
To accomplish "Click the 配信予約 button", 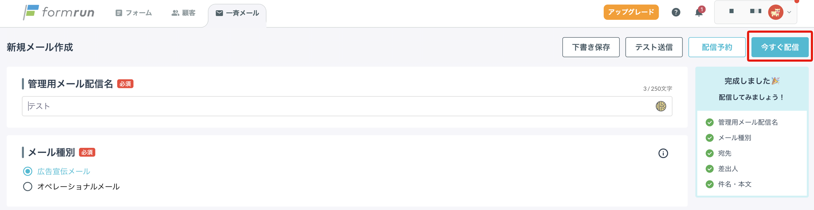I will point(717,47).
